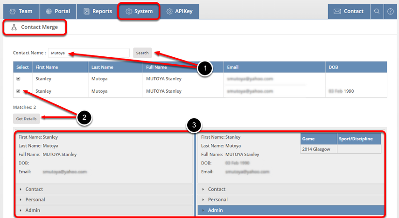Click the Game column header
Screen dimensions: 399x218
coord(319,139)
